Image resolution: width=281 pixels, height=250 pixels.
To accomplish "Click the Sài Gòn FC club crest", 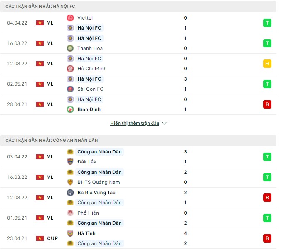I will tap(70, 89).
